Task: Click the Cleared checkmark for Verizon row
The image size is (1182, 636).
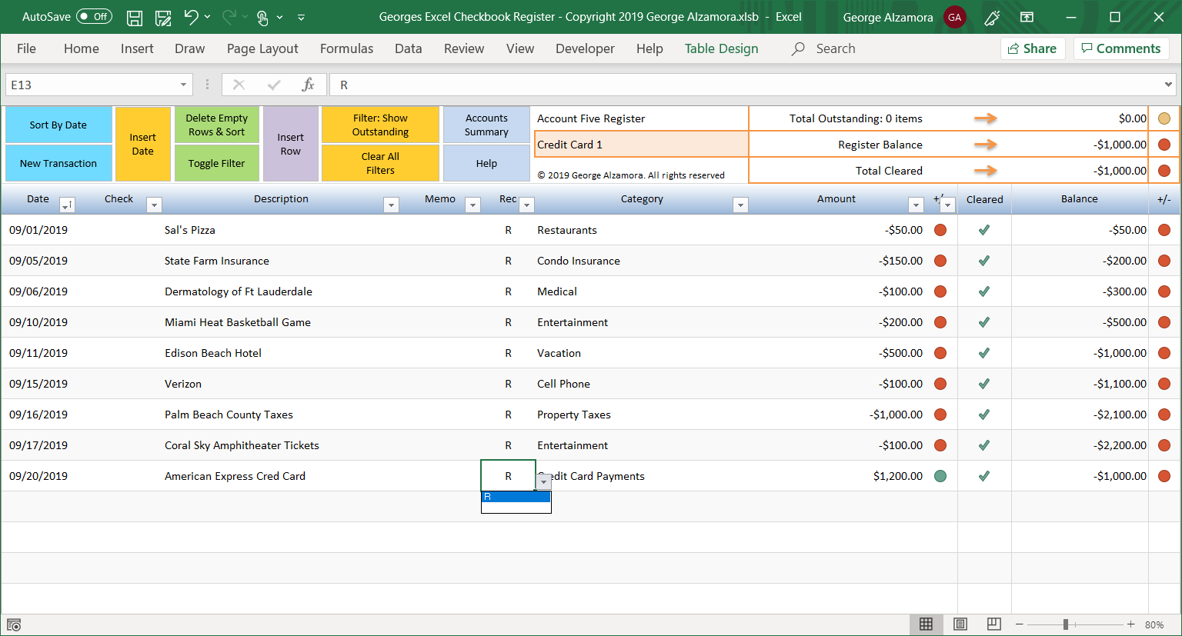Action: (x=983, y=383)
